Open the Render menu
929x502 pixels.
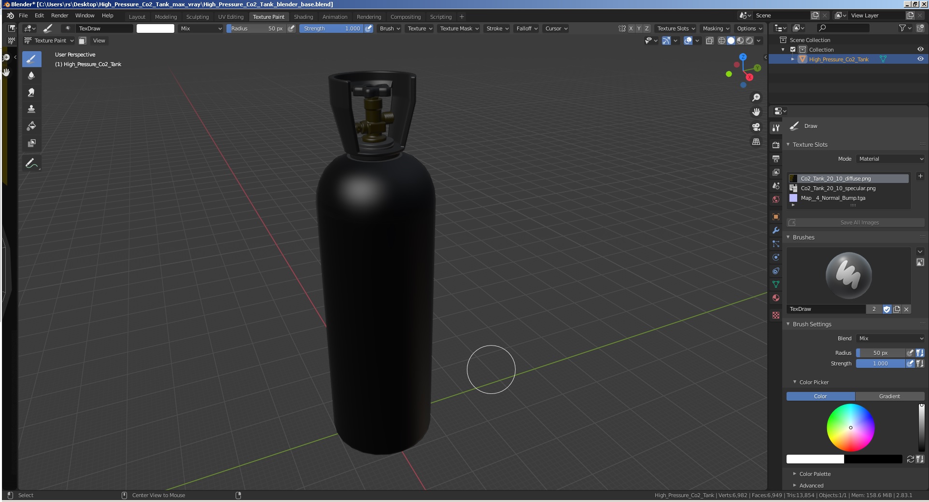pos(60,15)
